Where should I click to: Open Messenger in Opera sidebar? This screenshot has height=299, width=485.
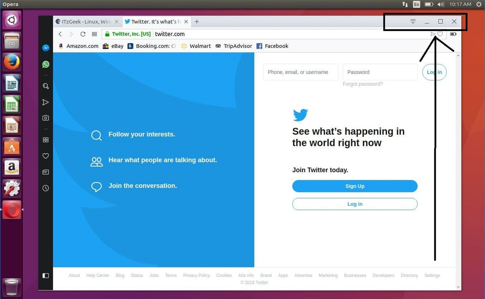pos(46,48)
